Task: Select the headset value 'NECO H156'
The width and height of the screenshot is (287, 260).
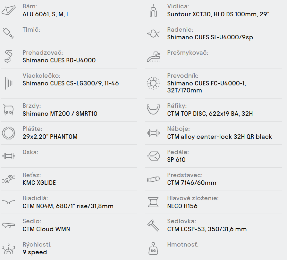Action: click(182, 206)
